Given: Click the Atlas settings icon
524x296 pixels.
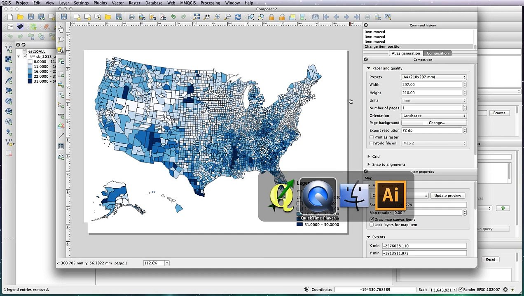Looking at the screenshot, I should coord(388,17).
